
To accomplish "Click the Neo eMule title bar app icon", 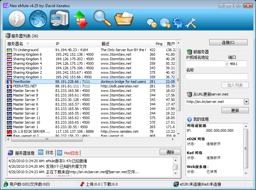I will pos(6,6).
